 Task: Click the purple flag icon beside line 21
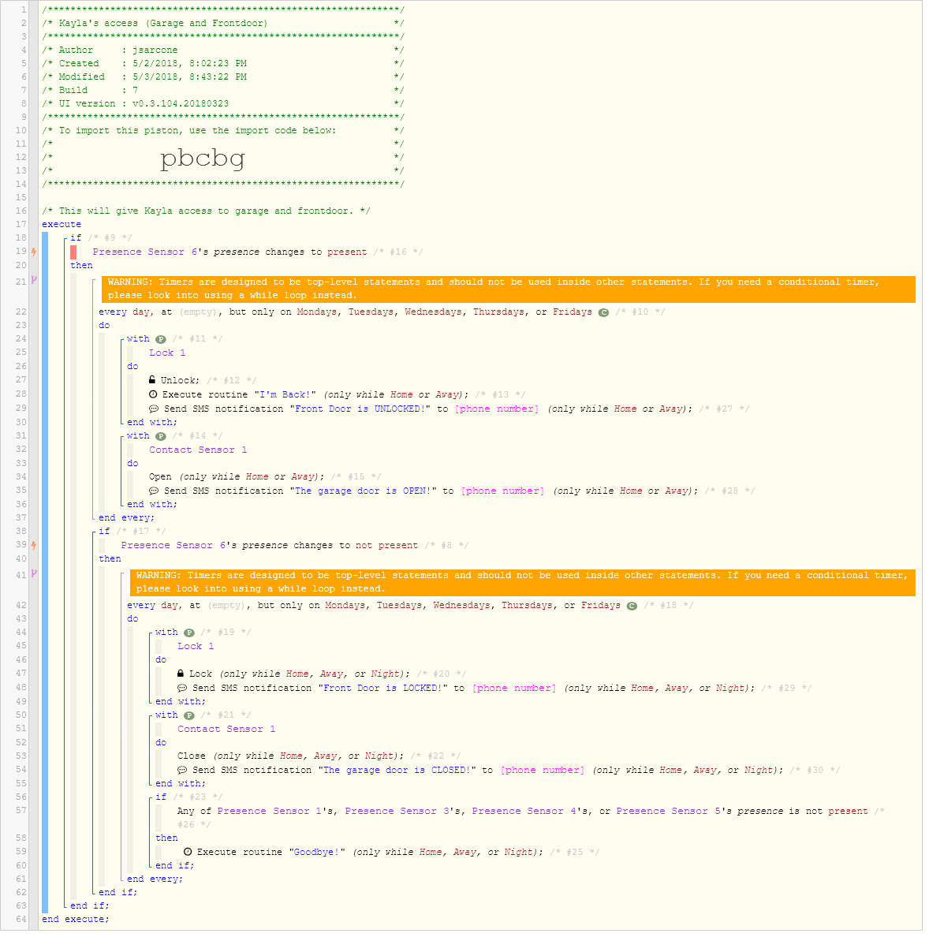coord(34,280)
